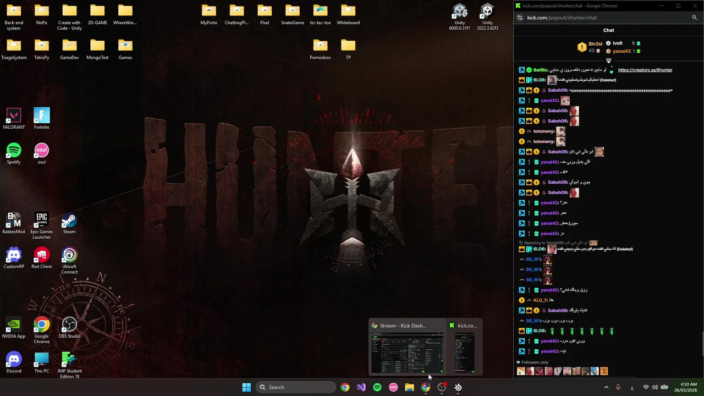The width and height of the screenshot is (704, 396).
Task: Open the NVIDIA App desktop icon
Action: (x=14, y=328)
